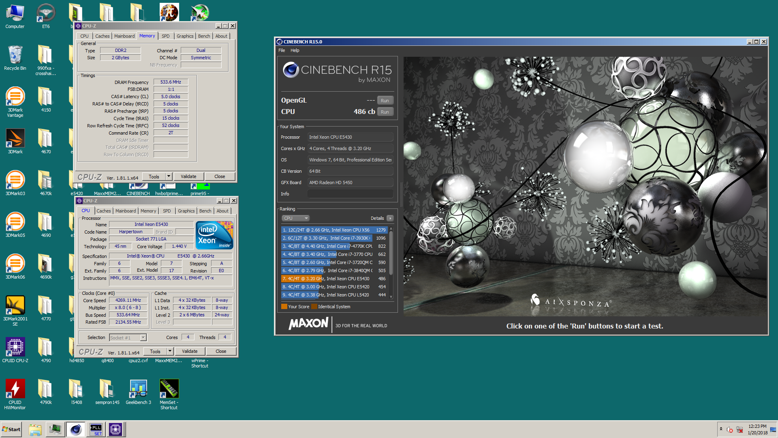The height and width of the screenshot is (438, 778).
Task: Open the Cinebench File menu
Action: pos(282,50)
